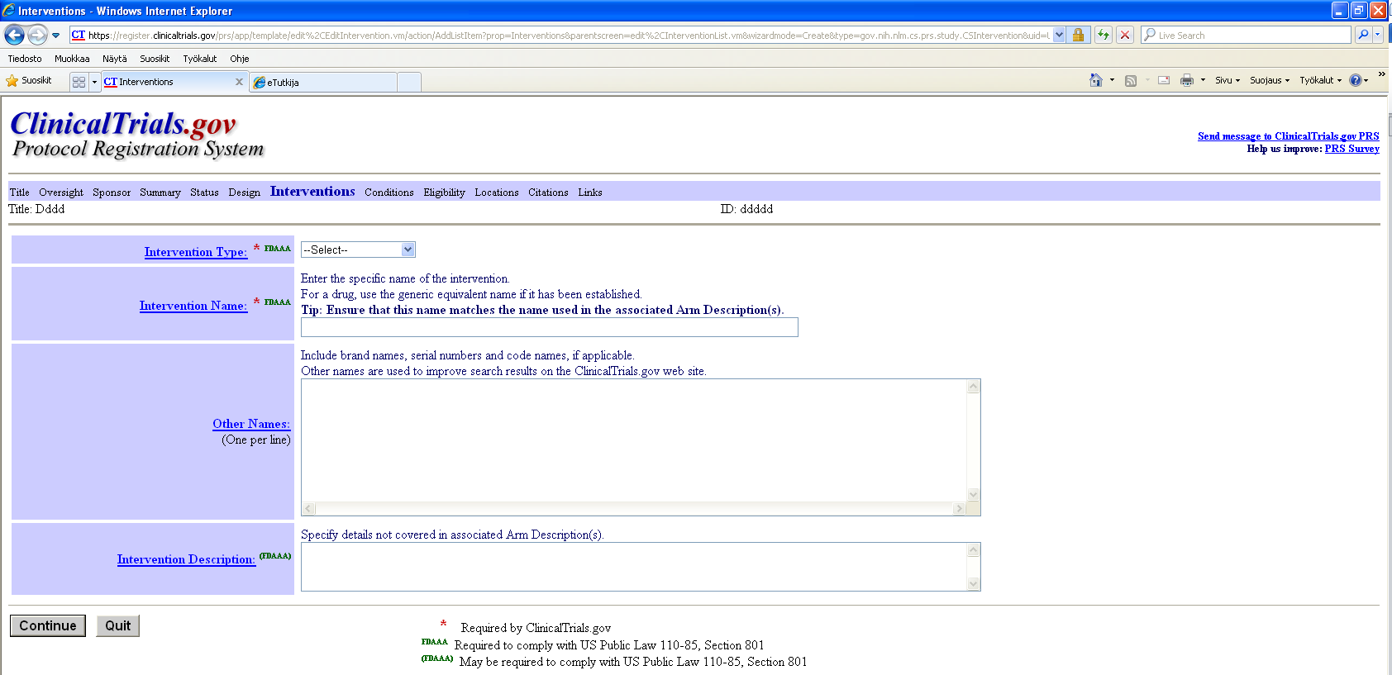
Task: Go to the Status section
Action: tap(204, 193)
